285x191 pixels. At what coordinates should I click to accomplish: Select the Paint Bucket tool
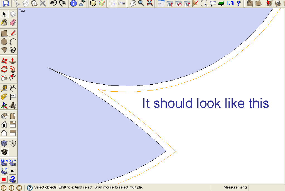click(x=4, y=23)
